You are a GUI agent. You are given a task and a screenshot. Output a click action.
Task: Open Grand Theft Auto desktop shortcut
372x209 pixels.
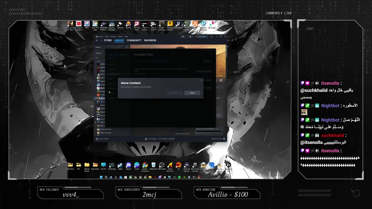[x=187, y=26]
